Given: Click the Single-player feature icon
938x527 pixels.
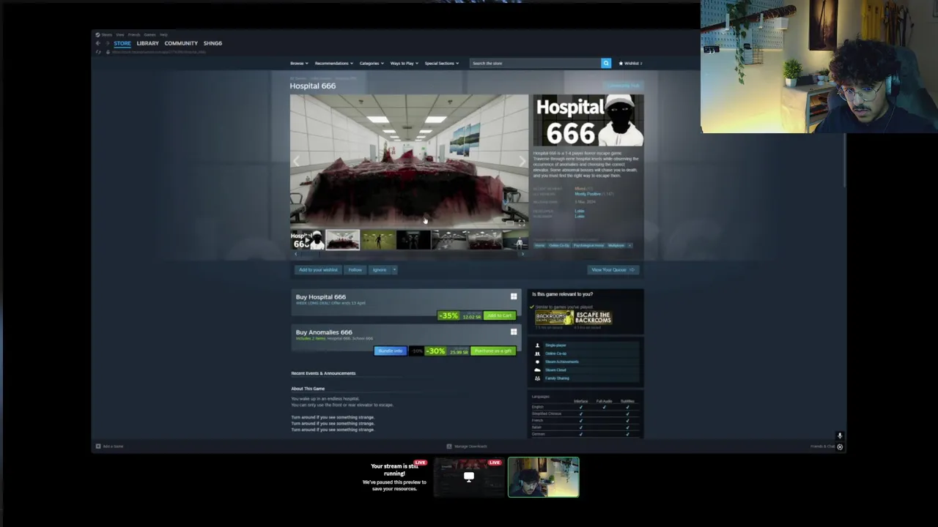Looking at the screenshot, I should [537, 345].
